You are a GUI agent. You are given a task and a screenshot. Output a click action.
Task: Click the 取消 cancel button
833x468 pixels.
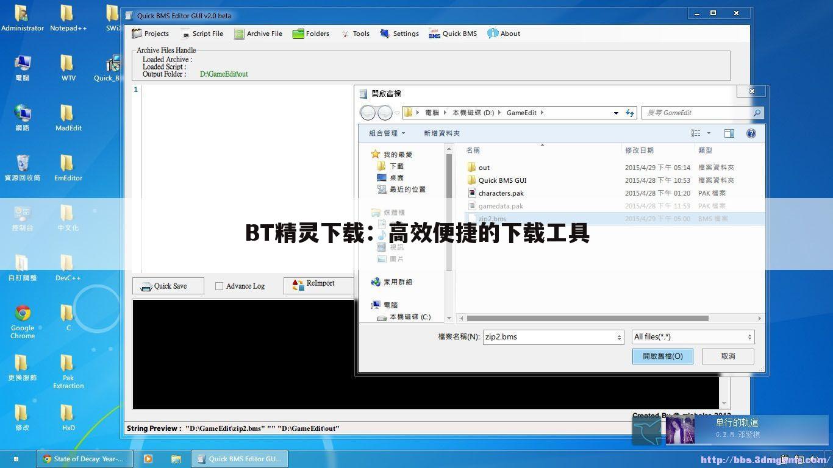pos(728,356)
